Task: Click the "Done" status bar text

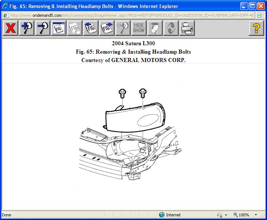Action: click(7, 215)
